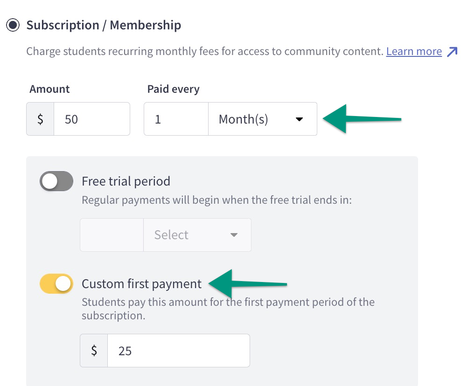Click the dollar sign beside the 25 field
The image size is (461, 386).
[x=93, y=350]
